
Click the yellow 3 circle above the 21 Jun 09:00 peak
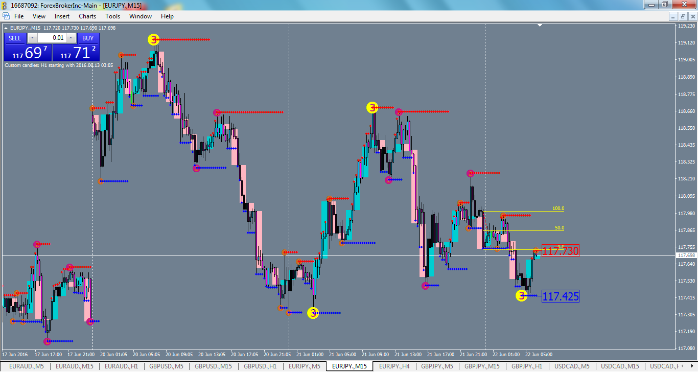[x=371, y=107]
